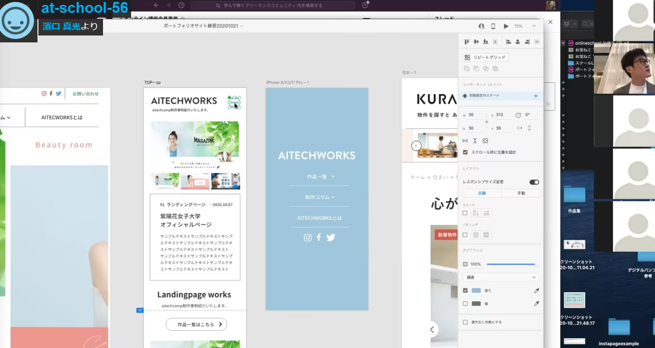The width and height of the screenshot is (655, 348).
Task: Click the Slack search bar behind XD
Action: tap(273, 5)
